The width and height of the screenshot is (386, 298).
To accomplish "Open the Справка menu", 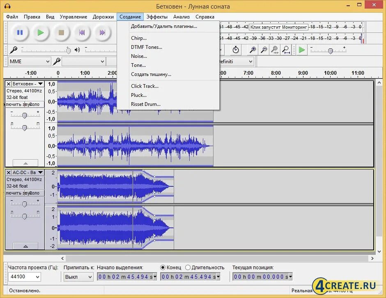I will pos(205,17).
